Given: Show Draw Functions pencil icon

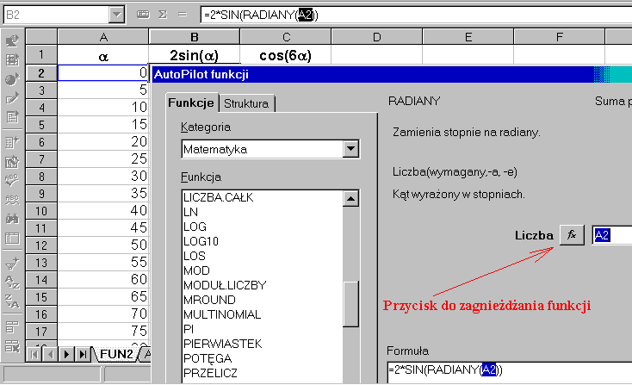Looking at the screenshot, I should 12,98.
